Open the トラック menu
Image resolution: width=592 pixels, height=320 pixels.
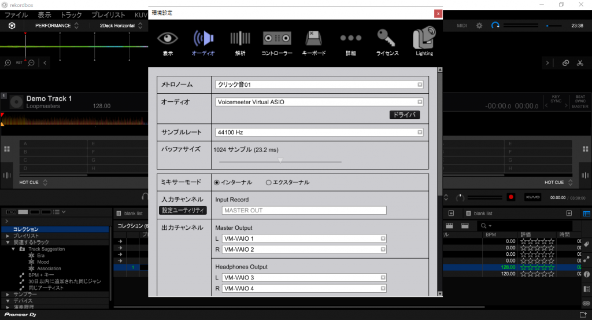(71, 15)
